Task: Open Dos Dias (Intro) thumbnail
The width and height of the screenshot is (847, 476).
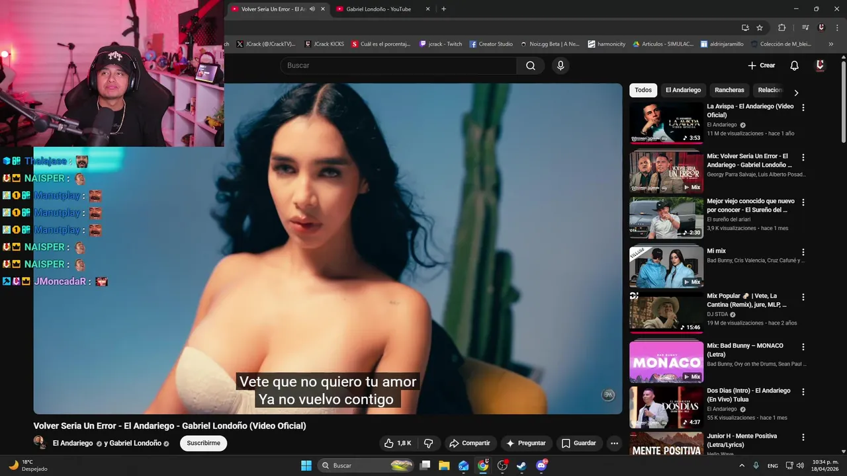Action: (666, 407)
